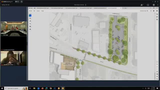Open Microsoft Edge from the taskbar
The height and width of the screenshot is (90, 160).
(x=46, y=88)
